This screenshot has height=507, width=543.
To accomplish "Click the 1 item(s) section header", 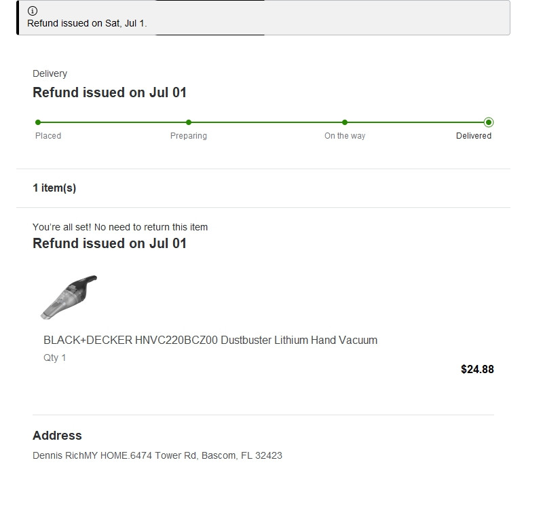I will 54,188.
